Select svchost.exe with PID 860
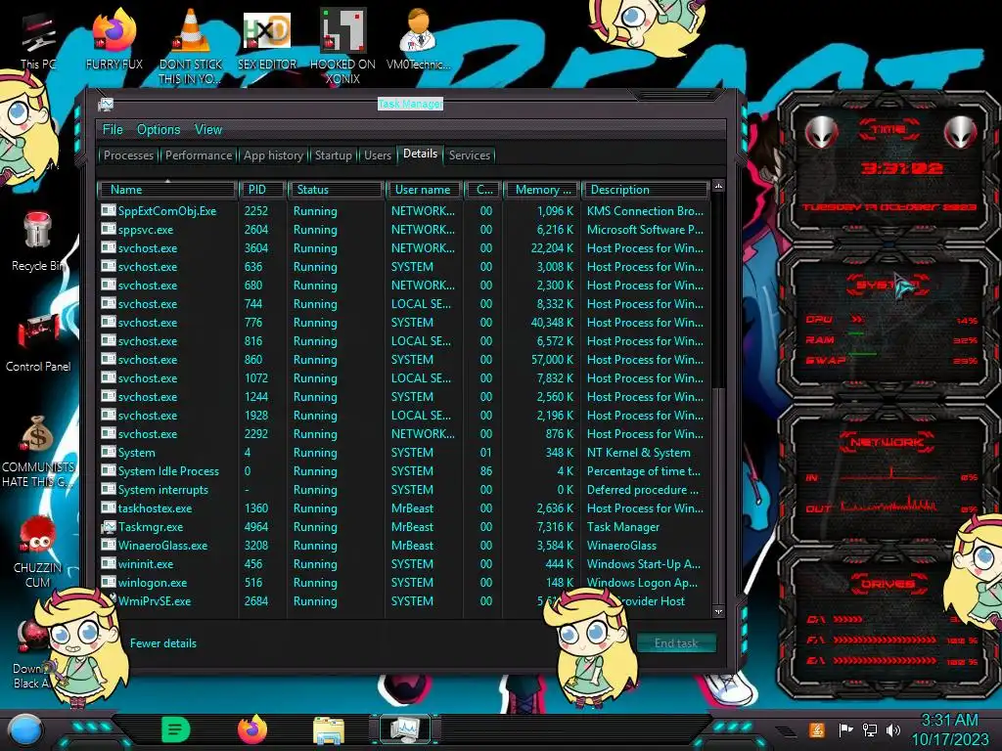Screen dimensions: 1002x751 (x=404, y=360)
